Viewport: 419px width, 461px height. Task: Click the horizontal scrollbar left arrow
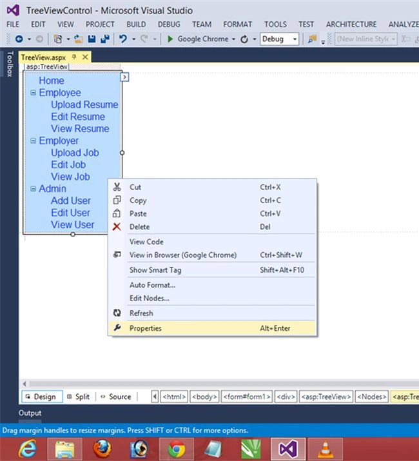[24, 384]
